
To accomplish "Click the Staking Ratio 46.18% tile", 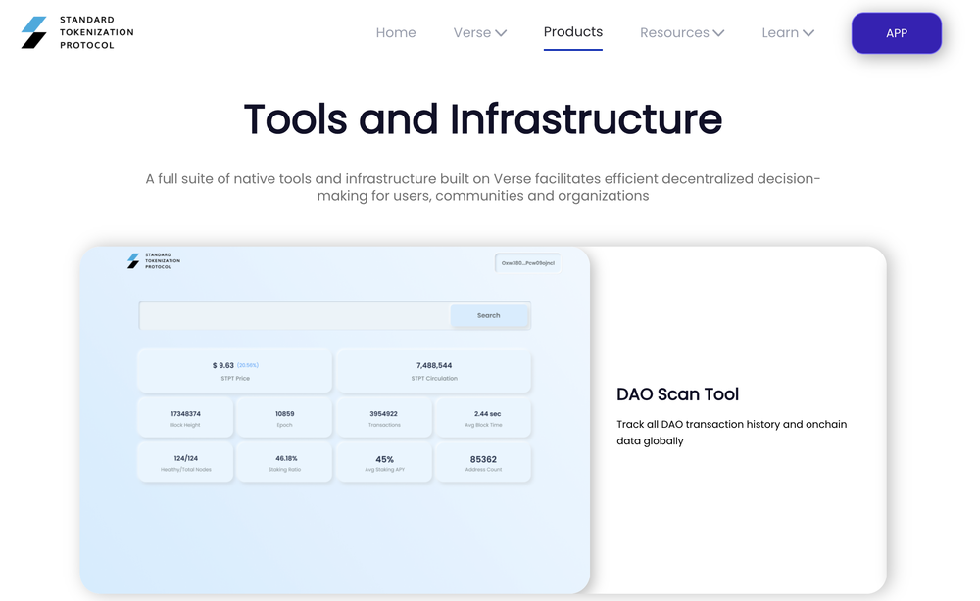I will point(284,462).
